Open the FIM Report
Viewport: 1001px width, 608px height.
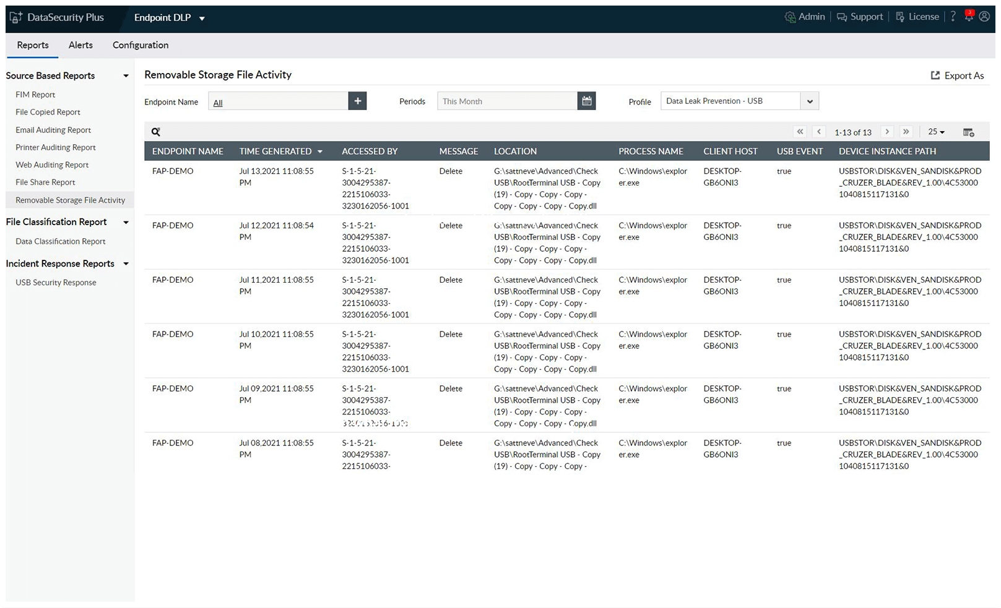pos(35,95)
